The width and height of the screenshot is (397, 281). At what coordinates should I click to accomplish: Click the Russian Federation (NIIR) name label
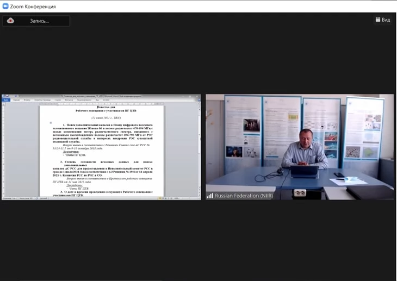pyautogui.click(x=244, y=196)
